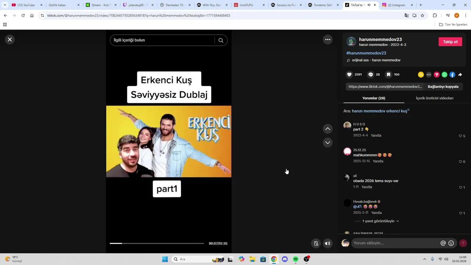The image size is (471, 265).
Task: Like obada 2026 tema suyu var comment
Action: [x=460, y=187]
